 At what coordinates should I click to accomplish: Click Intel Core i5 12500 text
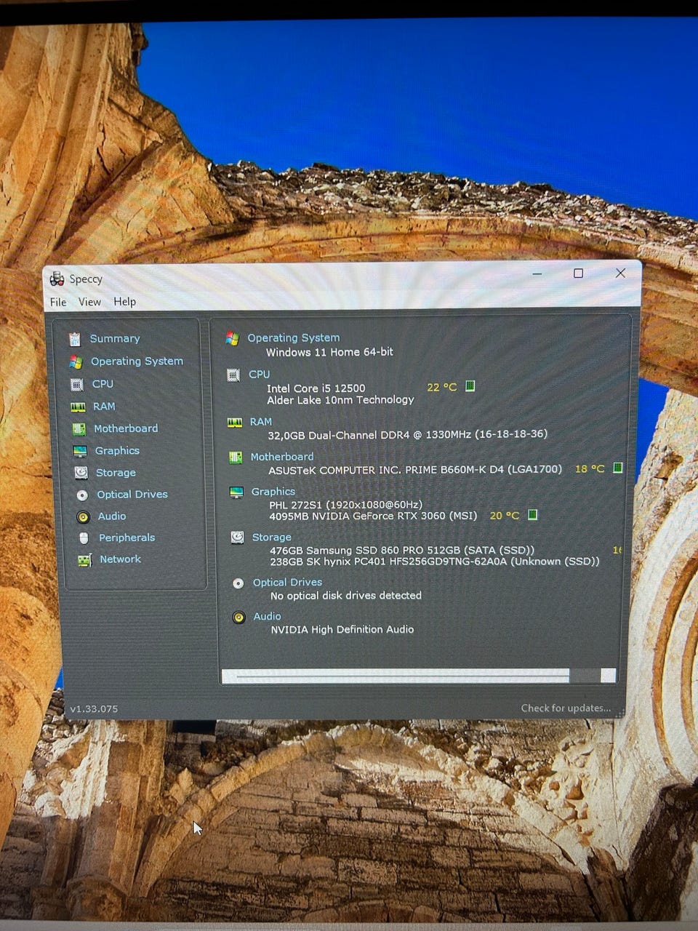[316, 388]
